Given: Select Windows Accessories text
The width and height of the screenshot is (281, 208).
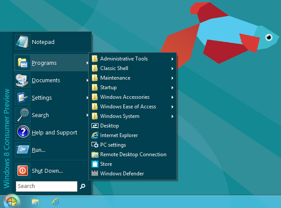Looking at the screenshot, I should click(x=125, y=97).
